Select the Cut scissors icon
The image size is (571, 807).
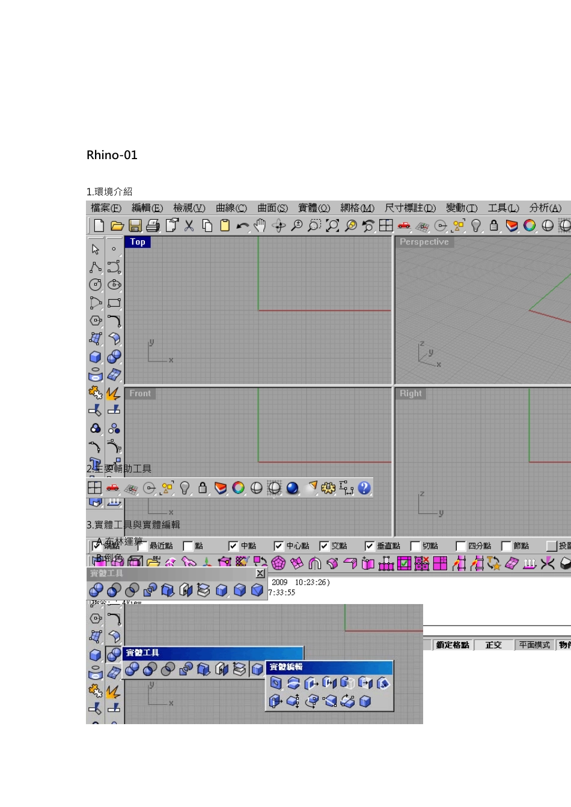189,226
